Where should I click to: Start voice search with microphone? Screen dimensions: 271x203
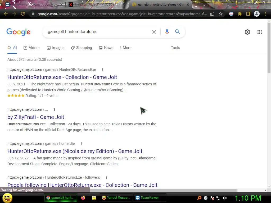click(167, 32)
